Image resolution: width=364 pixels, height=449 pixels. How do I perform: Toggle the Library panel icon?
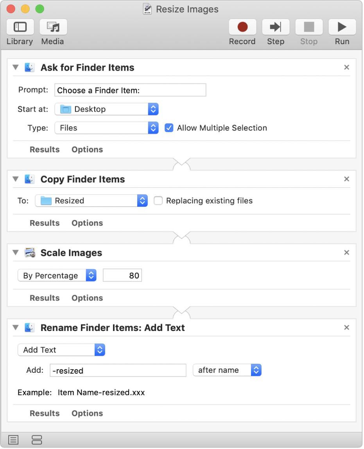coord(20,27)
